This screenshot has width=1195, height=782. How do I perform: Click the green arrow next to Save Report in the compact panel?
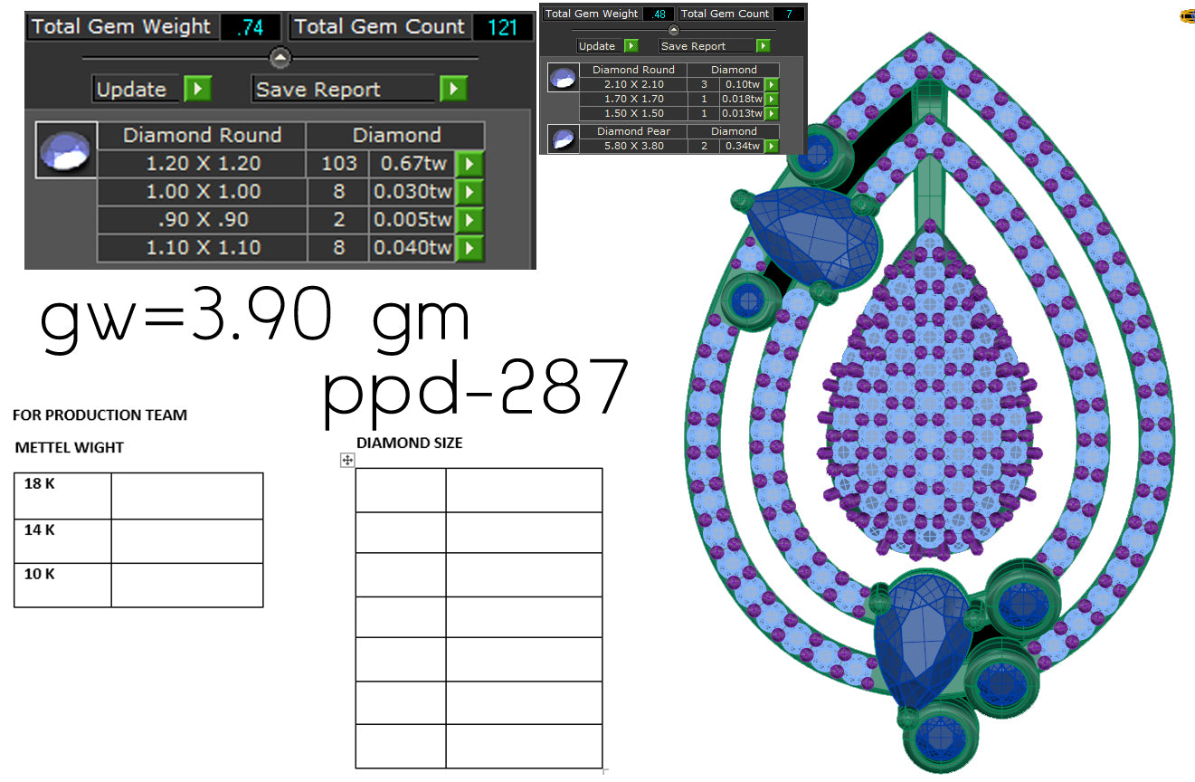coord(763,45)
